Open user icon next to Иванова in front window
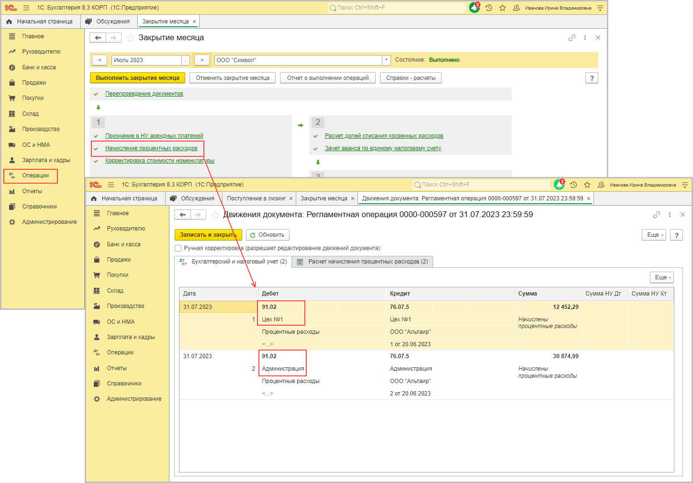The width and height of the screenshot is (693, 483). click(601, 185)
